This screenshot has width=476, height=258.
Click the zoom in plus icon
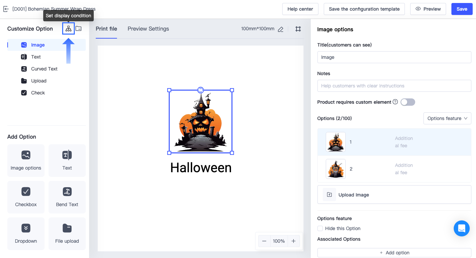[294, 241]
